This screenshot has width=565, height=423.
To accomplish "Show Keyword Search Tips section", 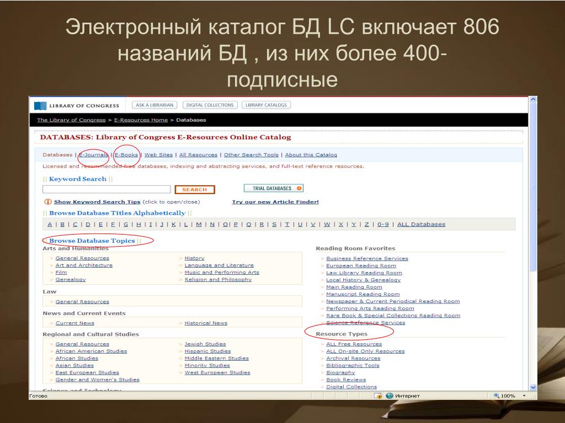I will (x=97, y=202).
